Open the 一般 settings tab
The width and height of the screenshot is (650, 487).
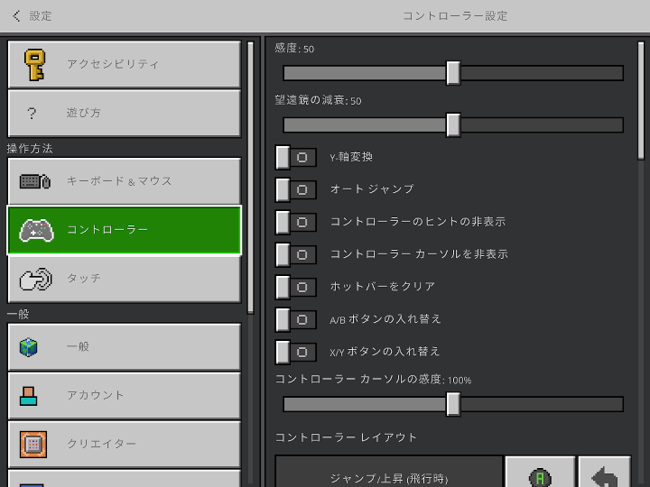pos(125,347)
